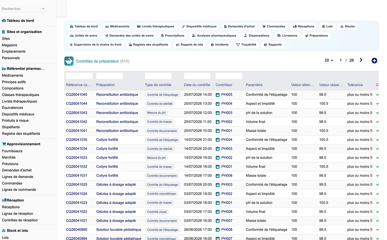Open Stocks in top navigation
This screenshot has width=387, height=240.
[x=347, y=26]
